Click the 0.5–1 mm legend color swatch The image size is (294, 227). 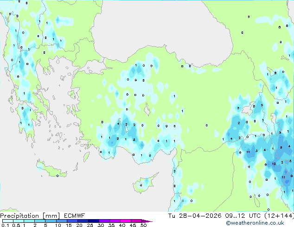[x=19, y=221]
